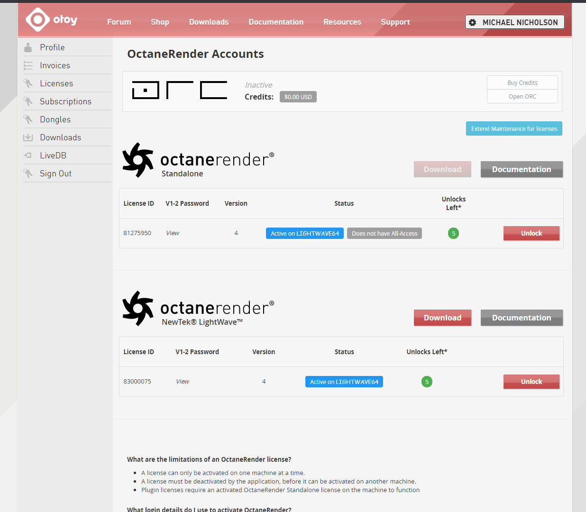586x512 pixels.
Task: View V1-2 password for license 81275950
Action: (173, 233)
